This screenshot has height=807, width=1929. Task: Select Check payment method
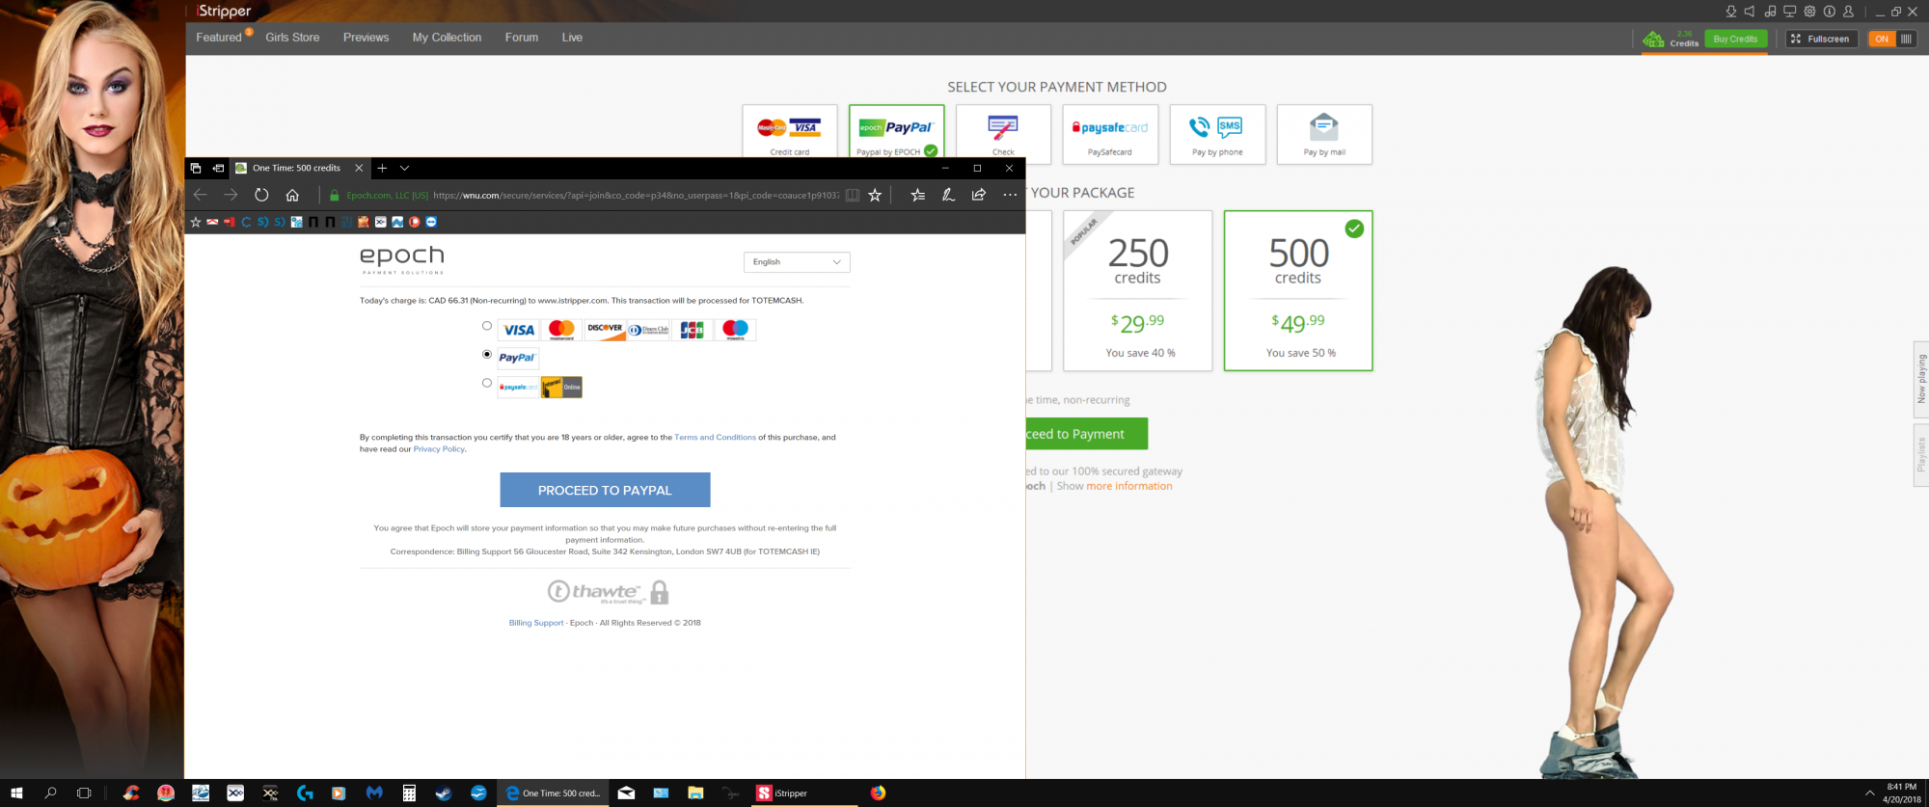point(1003,131)
